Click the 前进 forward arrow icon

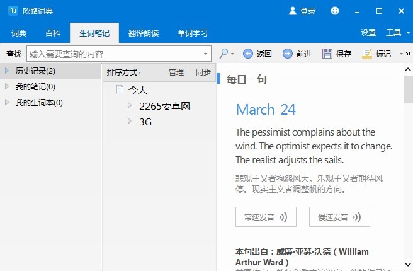[x=287, y=54]
